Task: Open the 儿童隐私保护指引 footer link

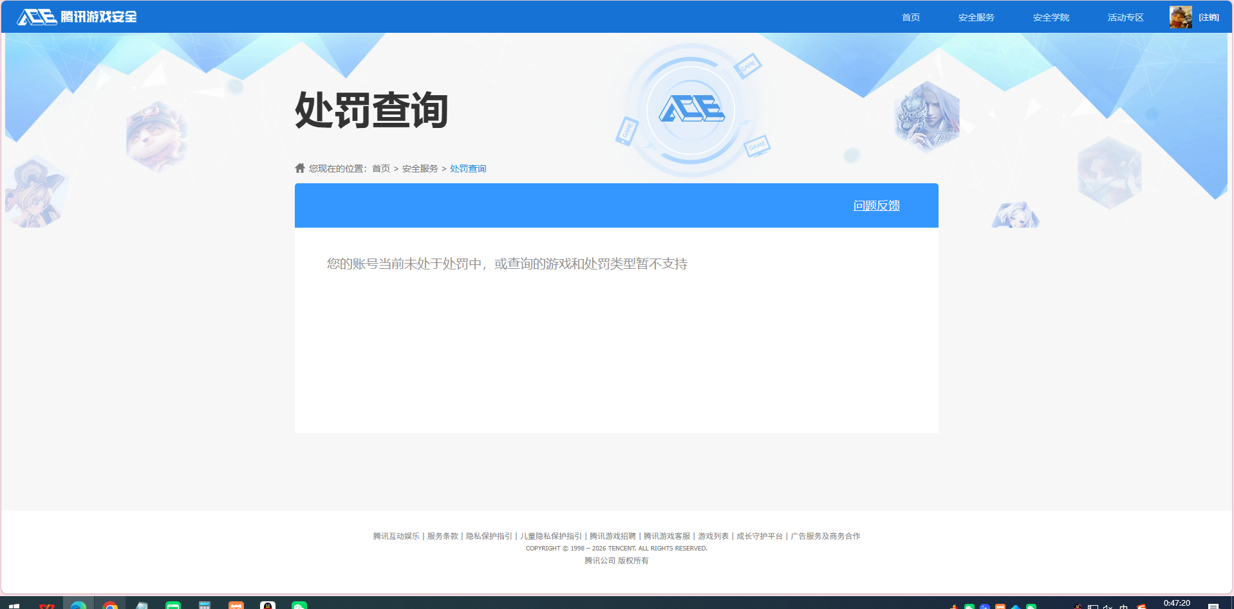Action: coord(550,536)
